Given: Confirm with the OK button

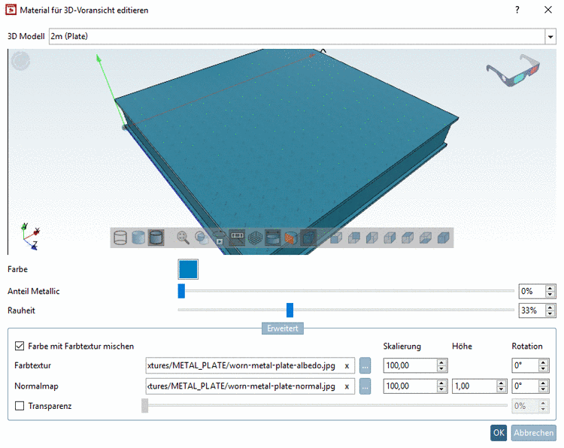Looking at the screenshot, I should pos(499,432).
